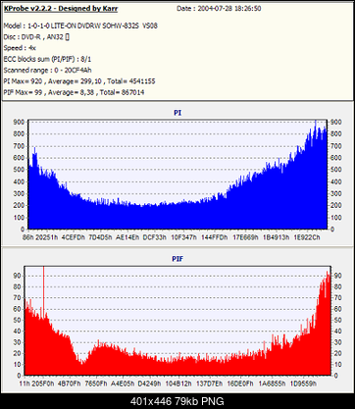This screenshot has width=355, height=409.
Task: Click the 1B4913h axis label
Action: click(276, 237)
